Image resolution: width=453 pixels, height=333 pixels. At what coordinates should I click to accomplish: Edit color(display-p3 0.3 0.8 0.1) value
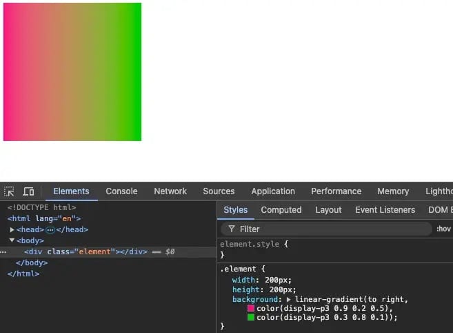[x=322, y=317]
